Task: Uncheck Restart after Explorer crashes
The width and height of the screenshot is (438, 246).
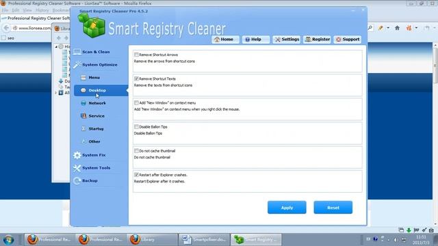Action: pyautogui.click(x=136, y=175)
